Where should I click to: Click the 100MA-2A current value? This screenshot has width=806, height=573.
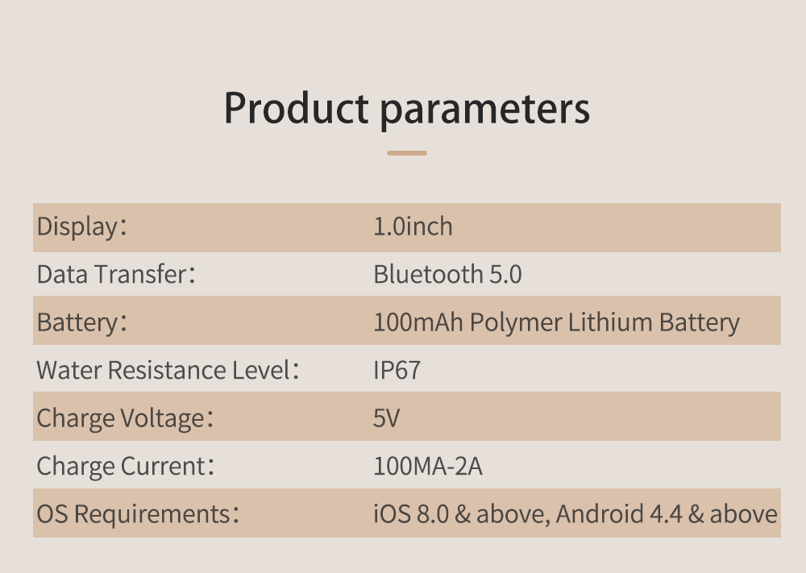click(428, 466)
